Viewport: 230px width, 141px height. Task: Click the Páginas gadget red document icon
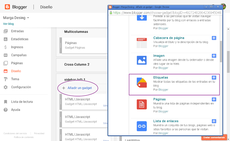click(142, 104)
